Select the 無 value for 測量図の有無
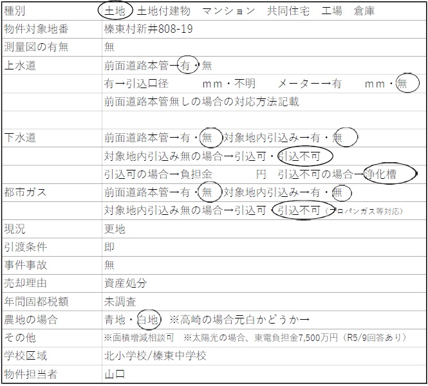 click(x=109, y=47)
